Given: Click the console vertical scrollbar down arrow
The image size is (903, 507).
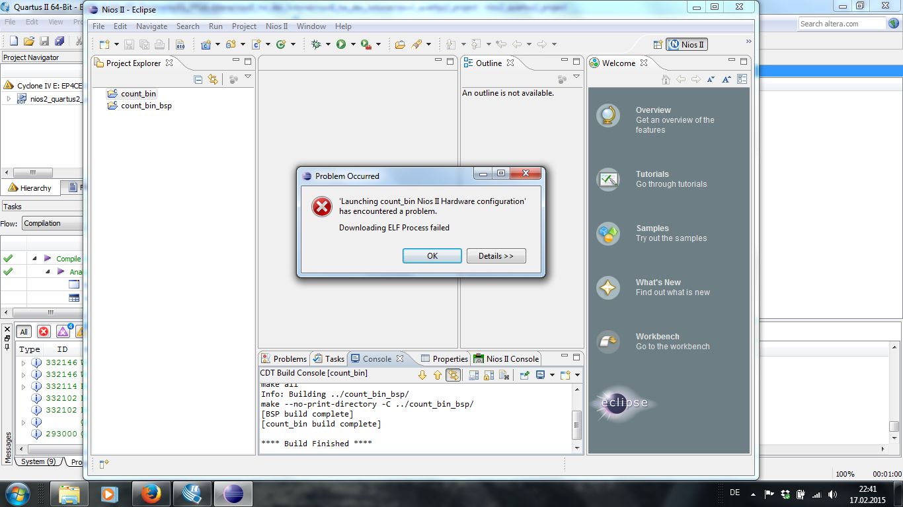Looking at the screenshot, I should point(577,448).
